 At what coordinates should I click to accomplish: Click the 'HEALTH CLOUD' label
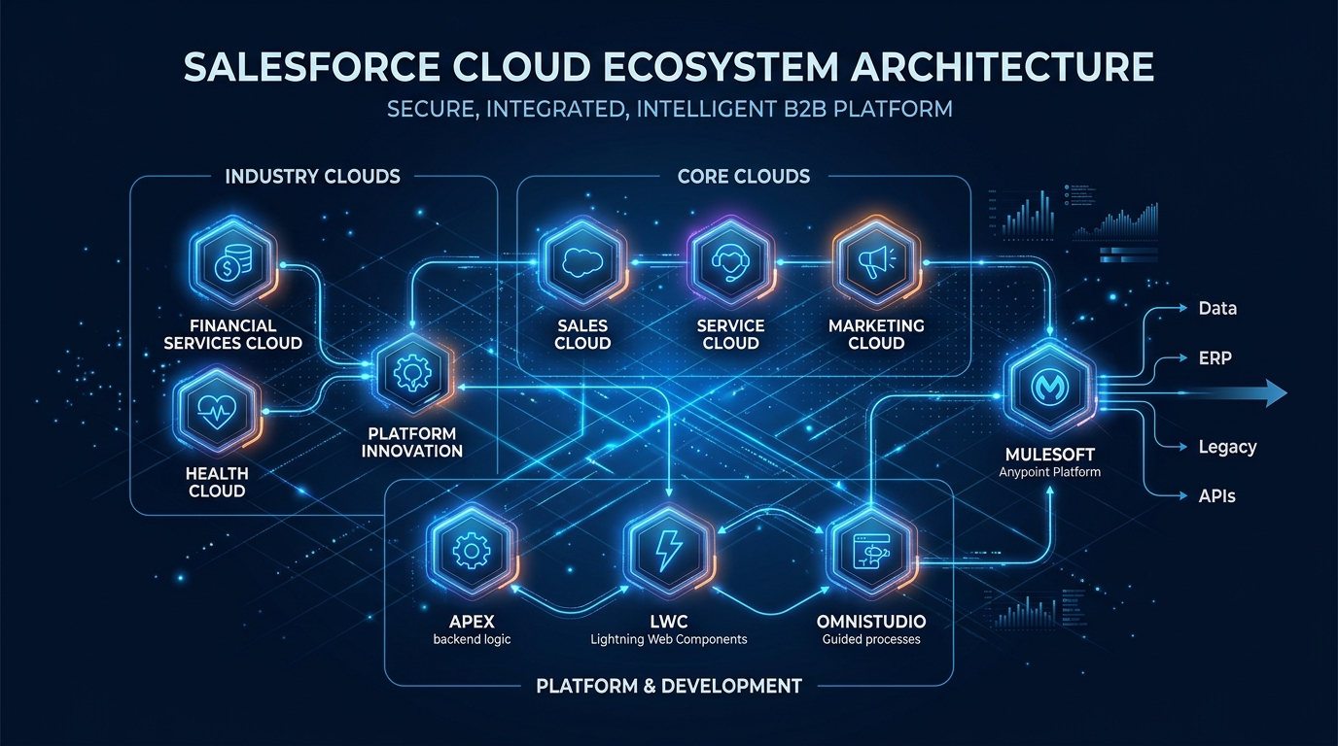217,482
